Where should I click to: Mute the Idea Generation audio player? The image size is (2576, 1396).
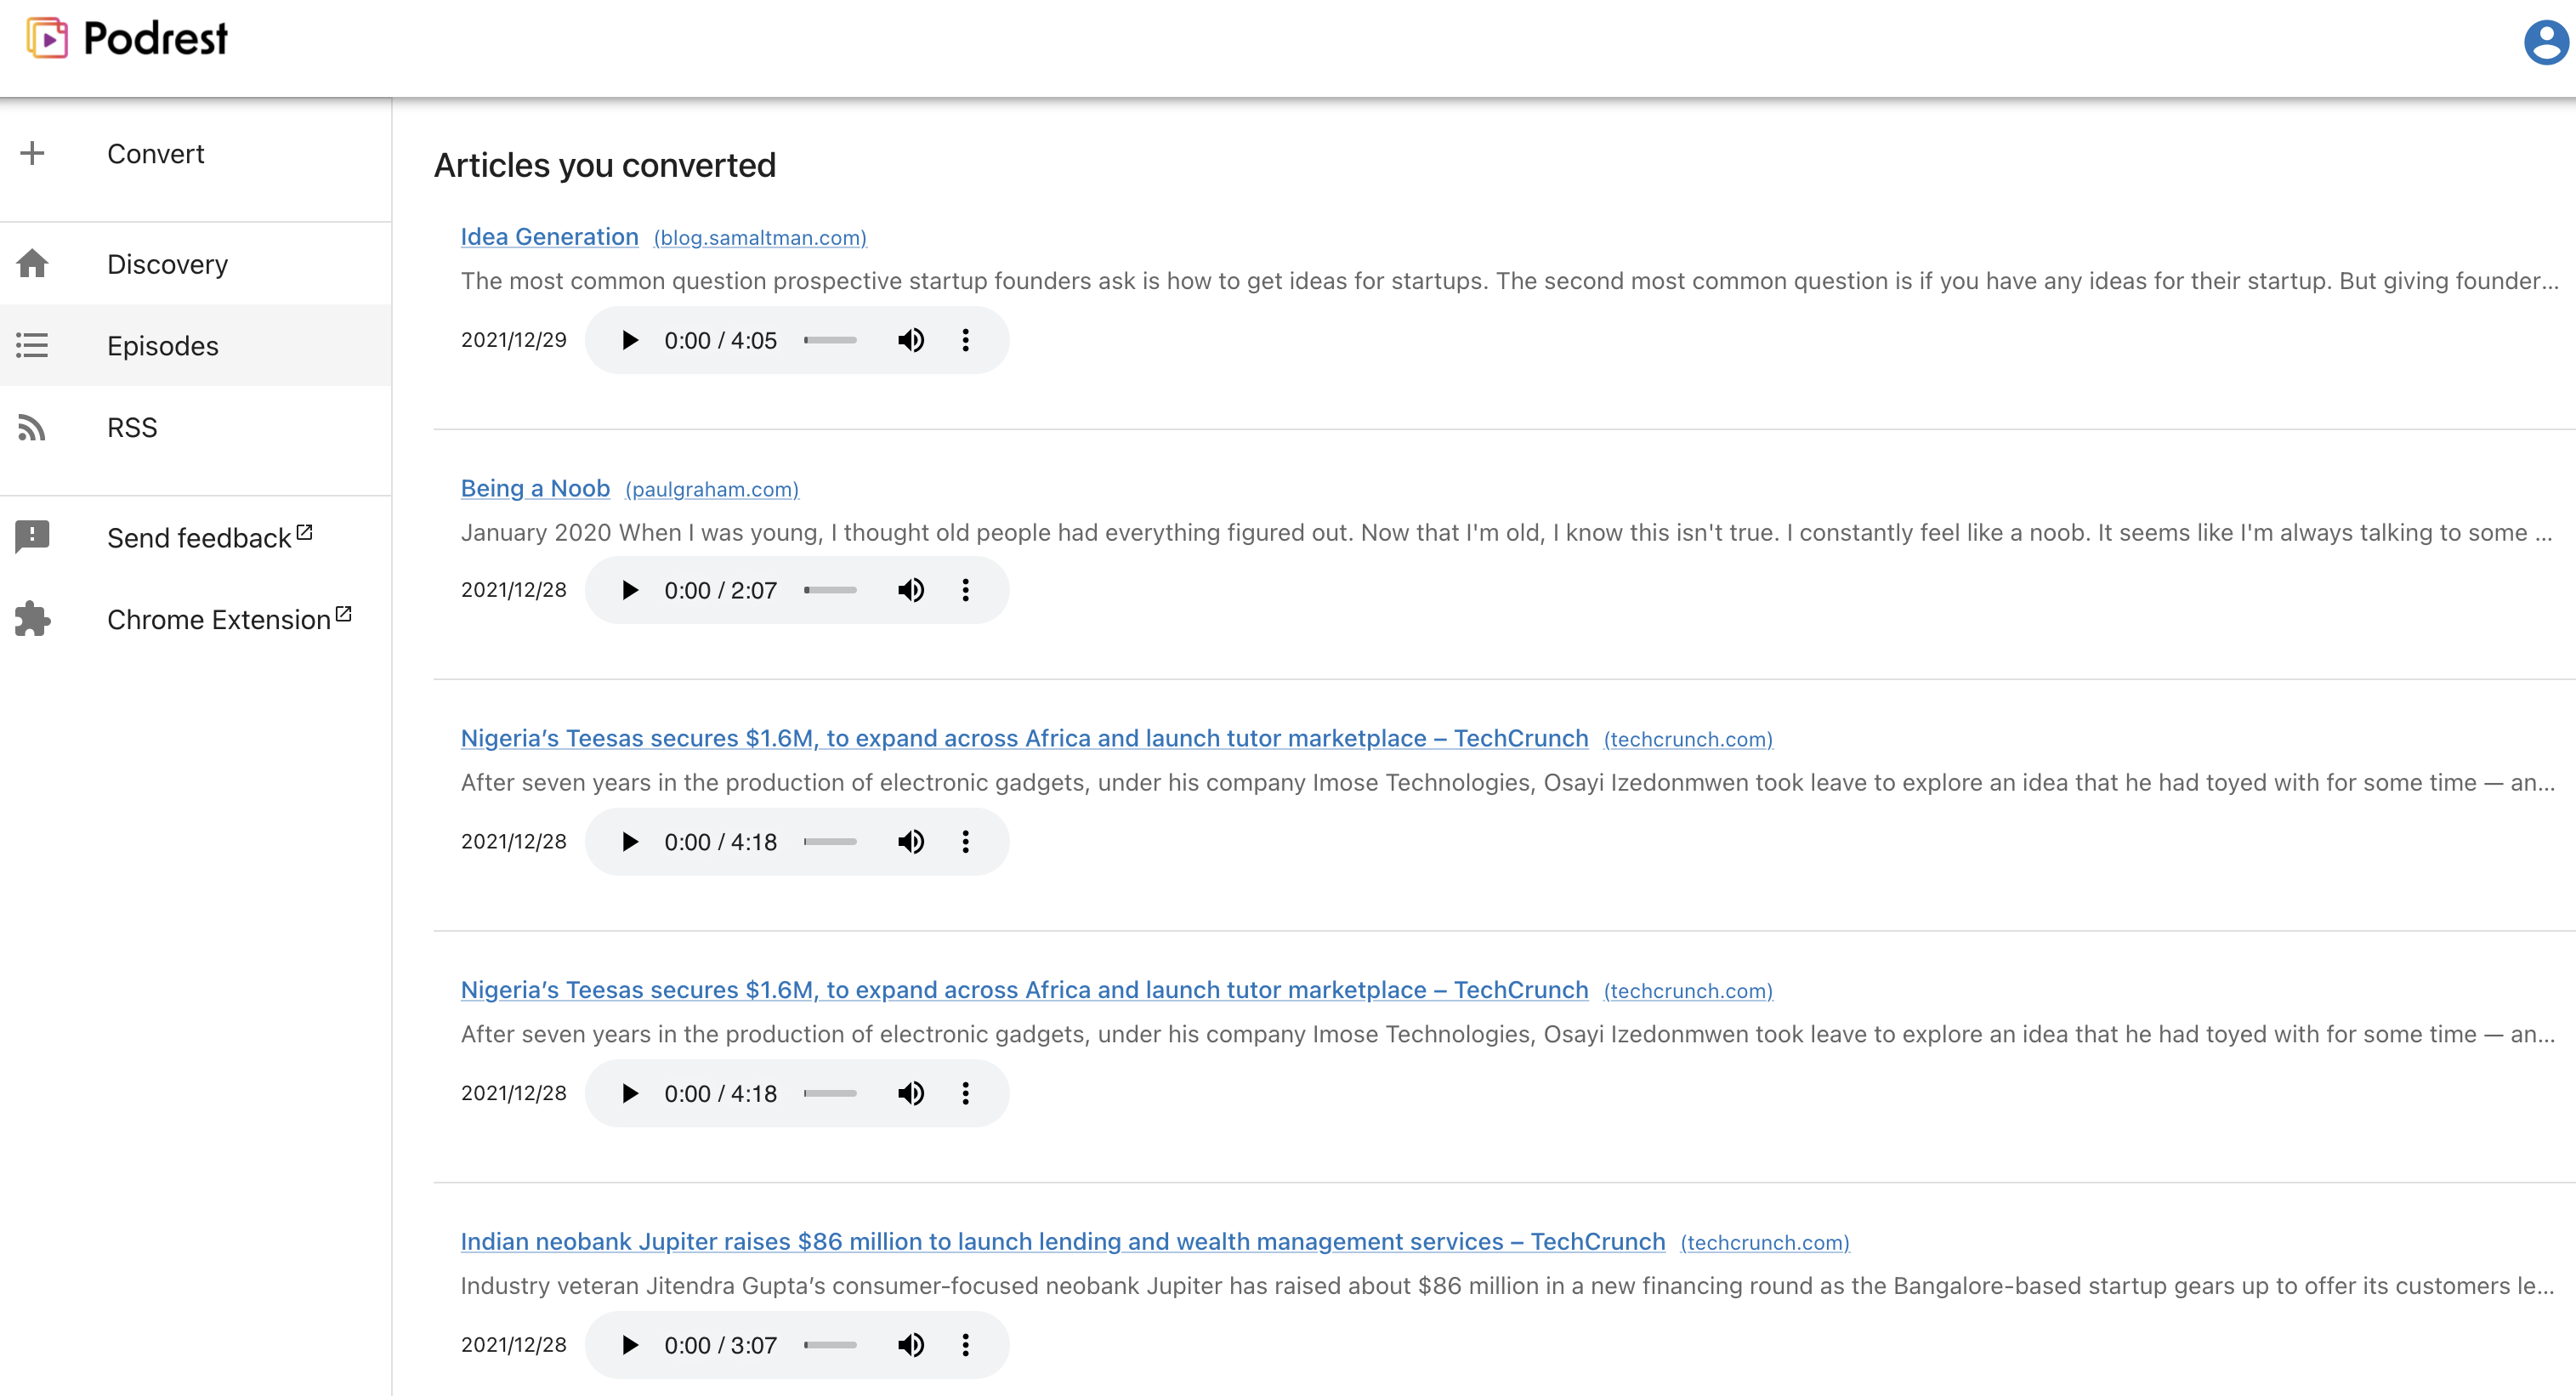point(910,340)
